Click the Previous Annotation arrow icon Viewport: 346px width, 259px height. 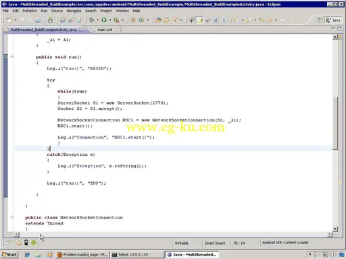[x=248, y=20]
